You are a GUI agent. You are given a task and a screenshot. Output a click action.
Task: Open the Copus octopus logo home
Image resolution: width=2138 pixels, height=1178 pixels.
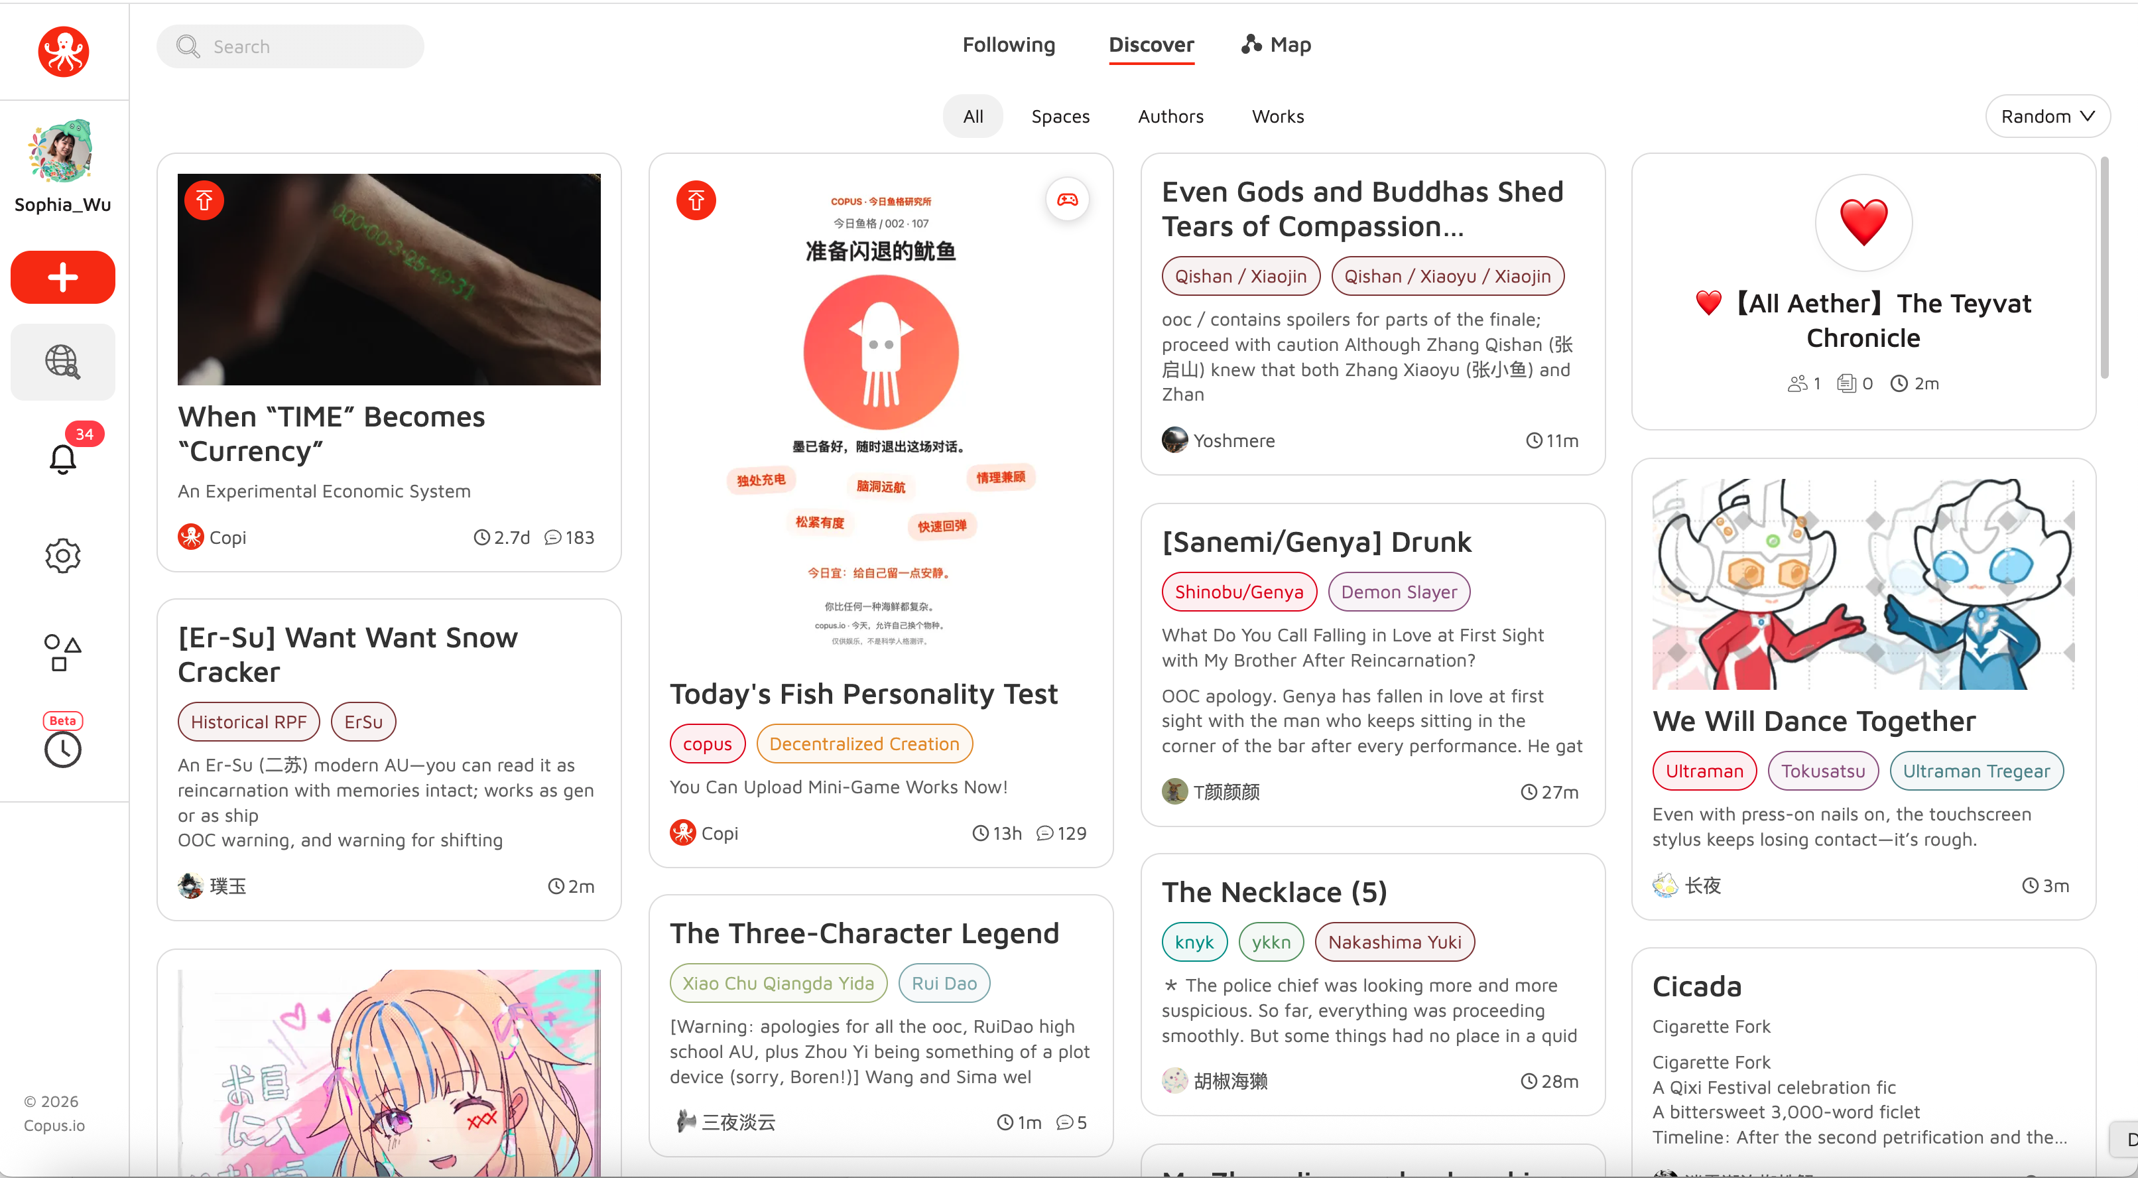[x=63, y=52]
